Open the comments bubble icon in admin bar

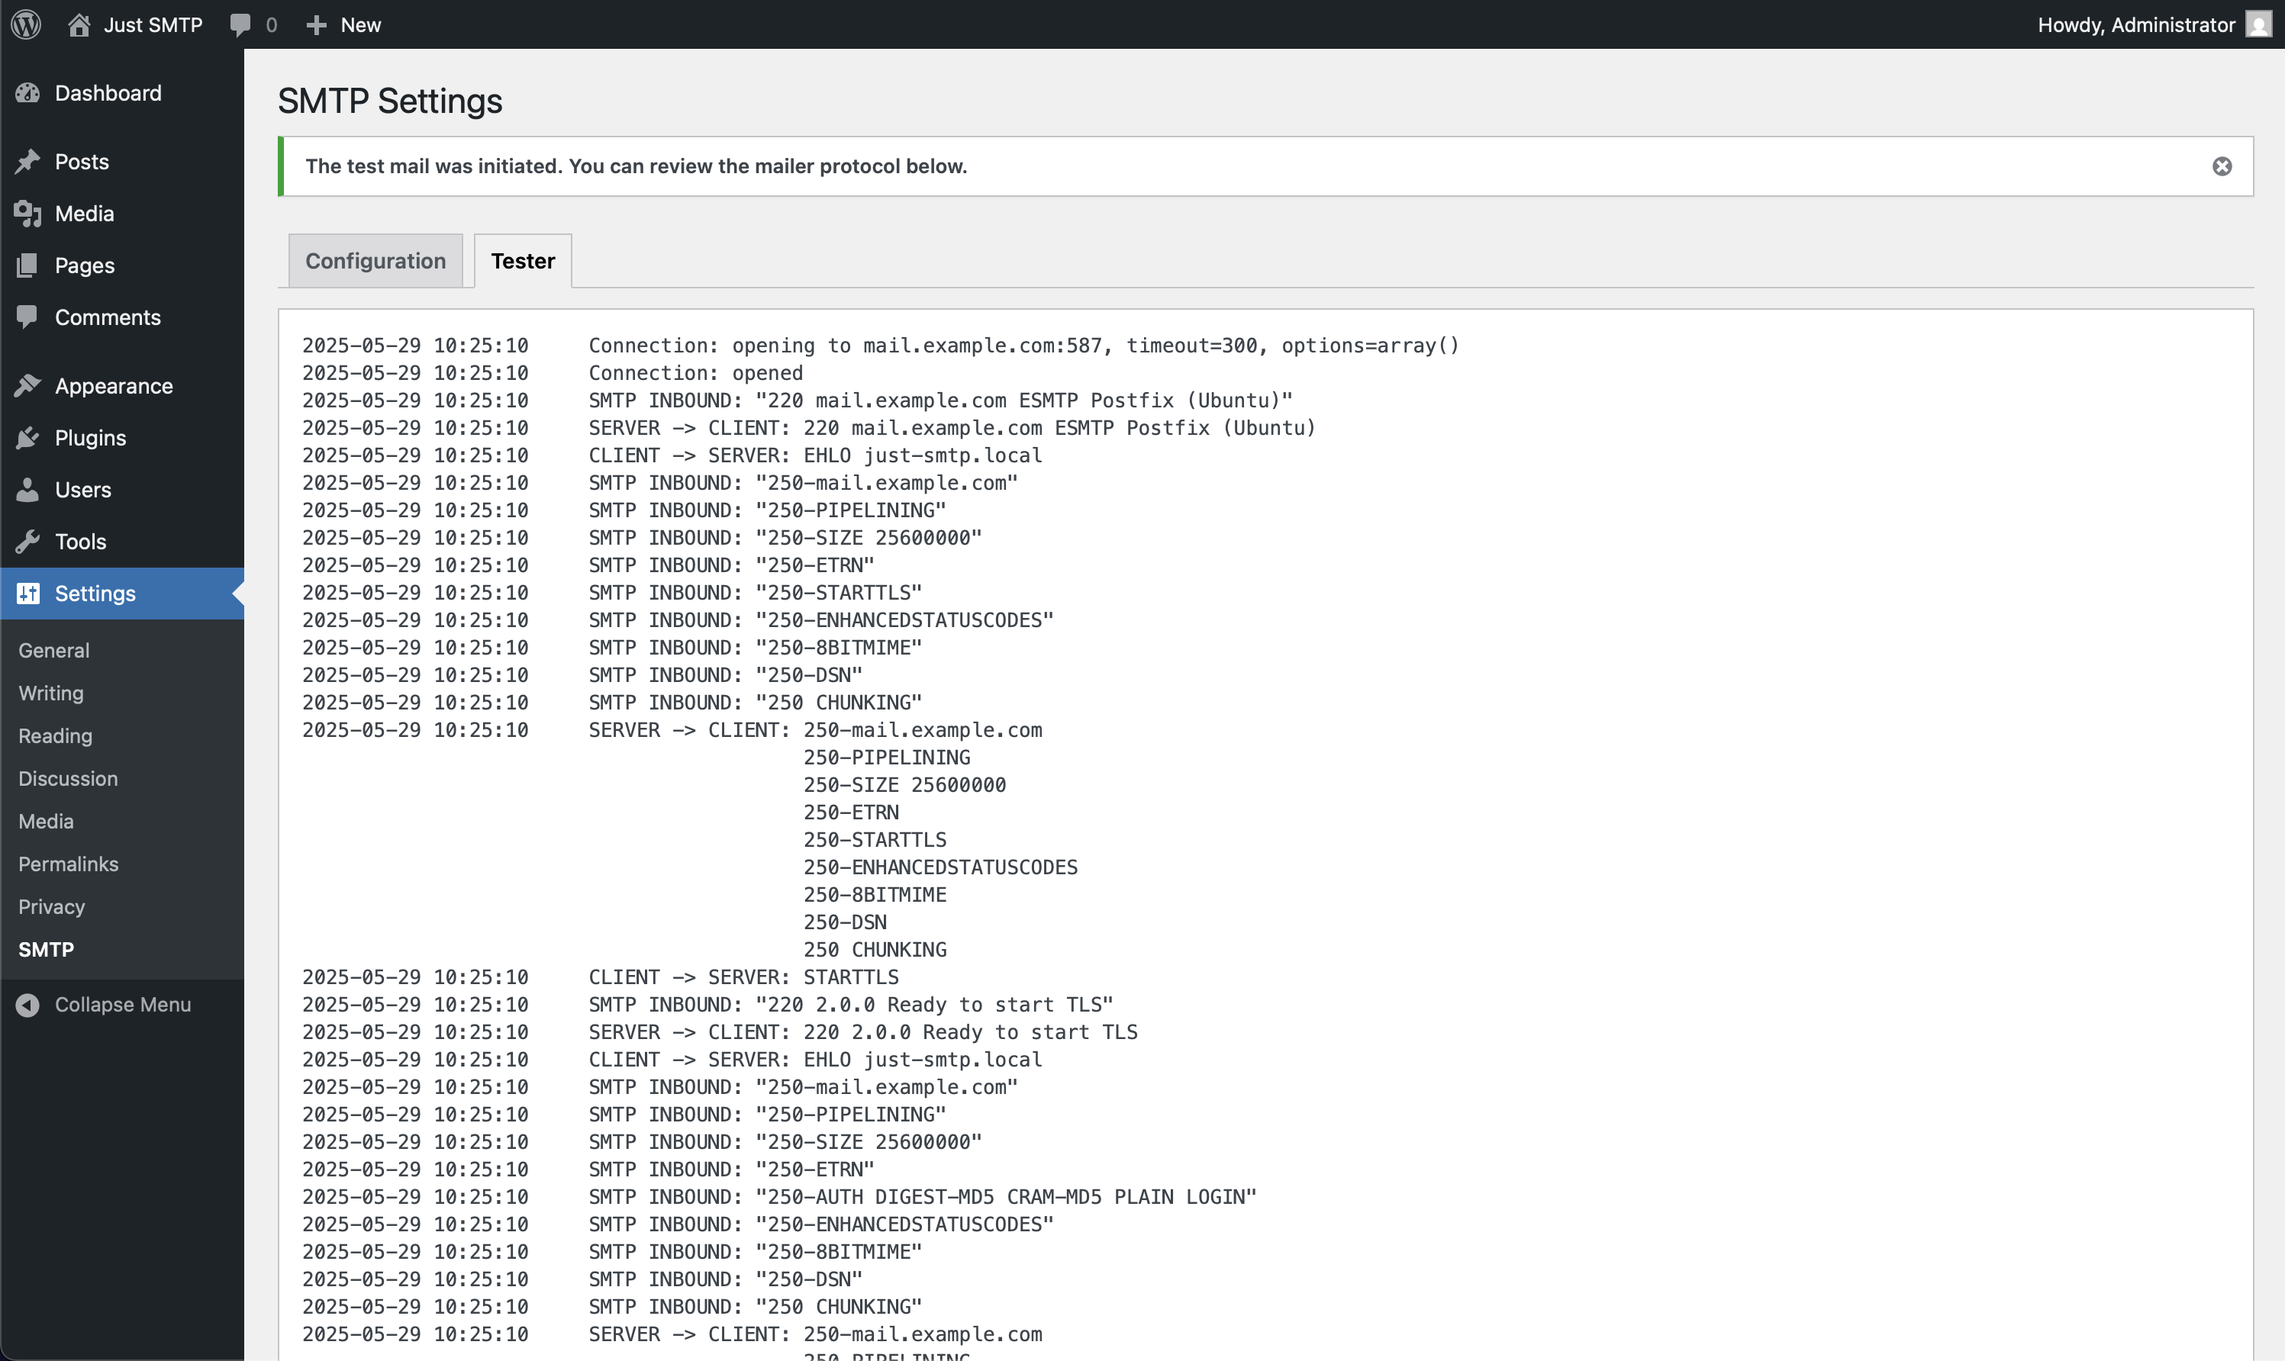click(240, 24)
